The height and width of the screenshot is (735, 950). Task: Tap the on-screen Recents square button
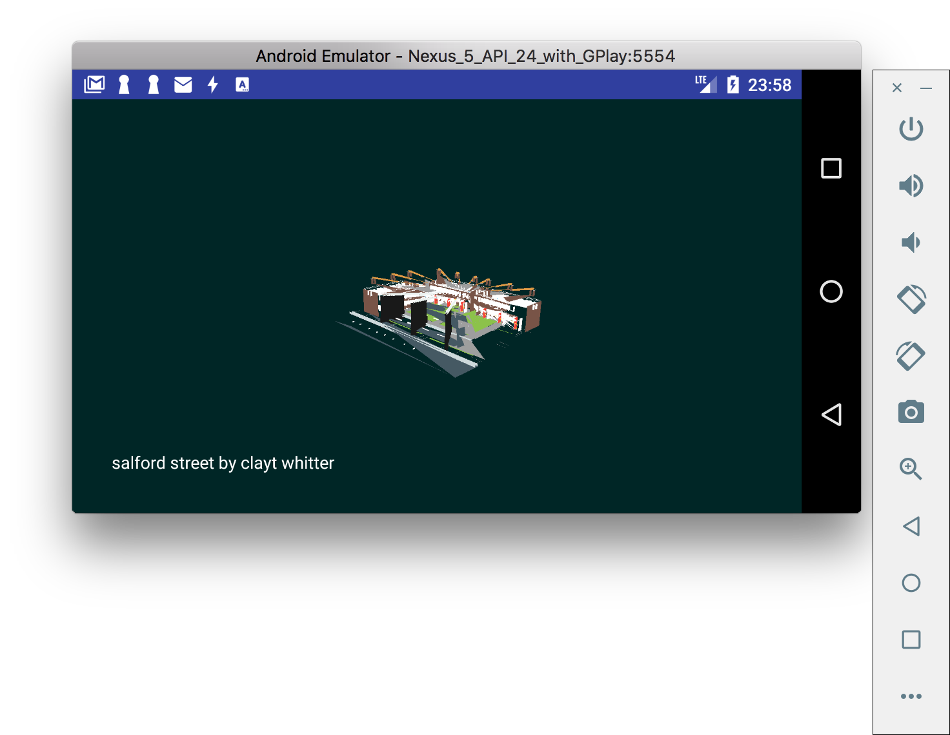tap(831, 168)
